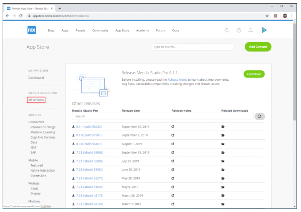This screenshot has width=301, height=212.
Task: Close the Mendix App Store tab
Action: click(52, 8)
